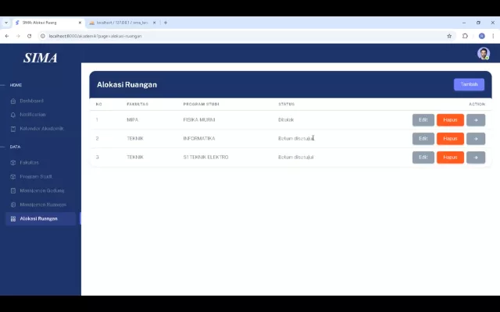Image resolution: width=500 pixels, height=312 pixels.
Task: Click the FAKULTAS column header
Action: (x=137, y=104)
